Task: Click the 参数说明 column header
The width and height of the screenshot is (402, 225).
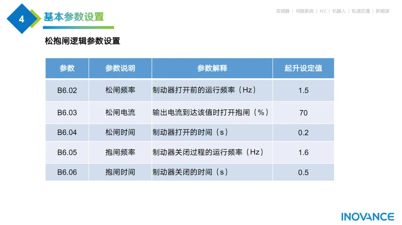Action: 120,68
